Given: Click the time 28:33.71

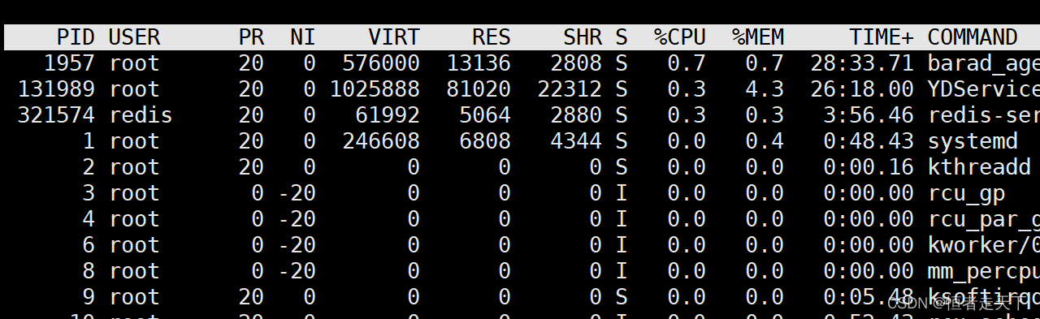Looking at the screenshot, I should [x=862, y=63].
